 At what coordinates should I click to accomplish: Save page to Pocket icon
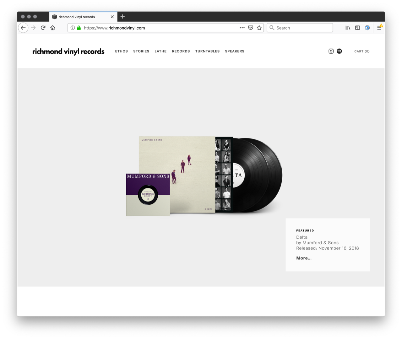251,28
